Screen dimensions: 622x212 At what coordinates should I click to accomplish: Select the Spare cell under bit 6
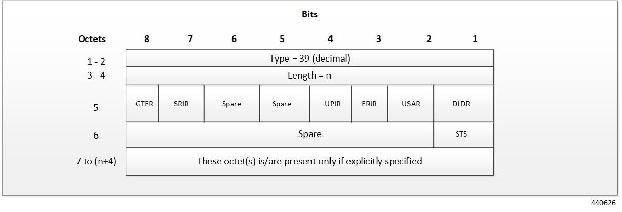[x=231, y=104]
